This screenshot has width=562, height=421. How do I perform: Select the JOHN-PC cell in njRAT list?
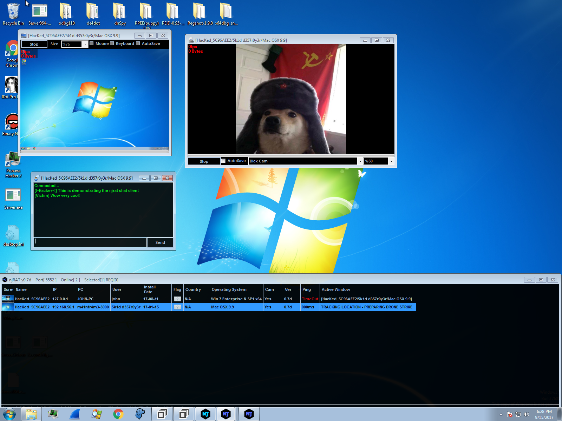tap(93, 299)
